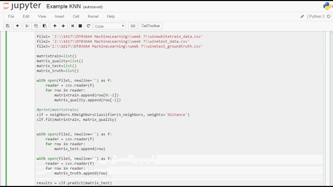Click the matrixtrain=list() line
The image size is (333, 187).
tap(56, 56)
